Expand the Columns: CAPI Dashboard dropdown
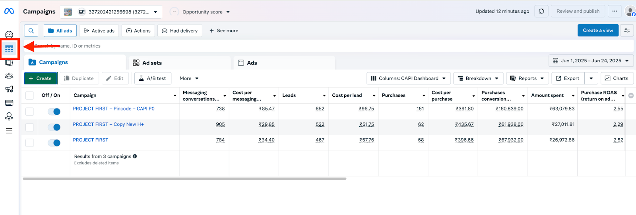Viewport: 636px width, 215px height. (x=408, y=78)
